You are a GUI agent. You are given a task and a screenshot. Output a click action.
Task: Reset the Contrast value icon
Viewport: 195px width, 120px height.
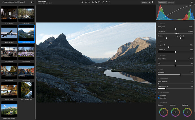point(164,50)
